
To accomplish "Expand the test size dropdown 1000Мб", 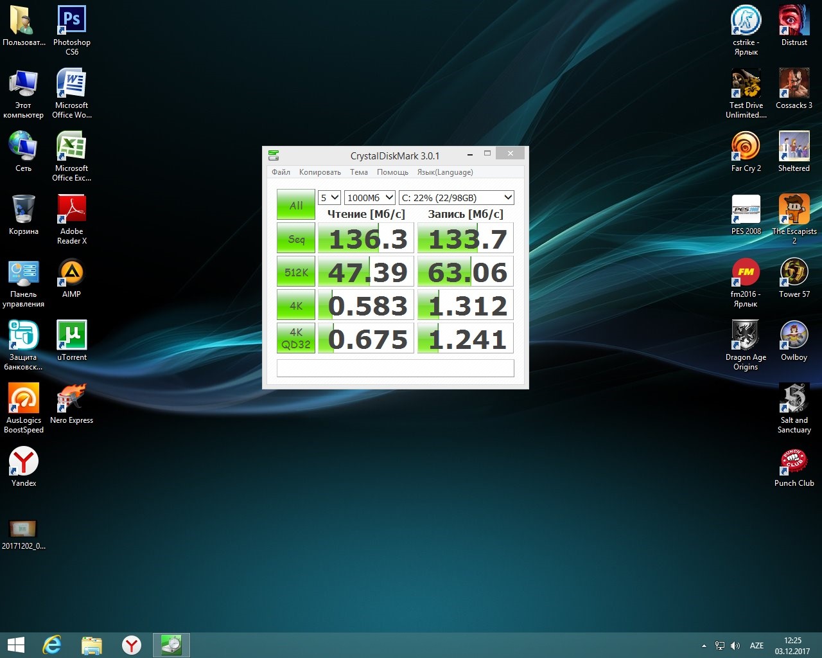I will click(x=370, y=198).
